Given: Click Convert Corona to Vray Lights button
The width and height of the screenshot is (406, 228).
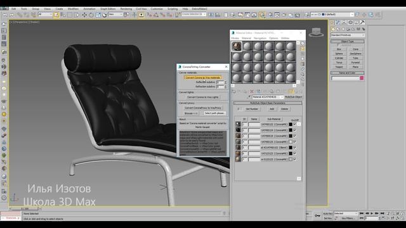Looking at the screenshot, I should point(203,97).
